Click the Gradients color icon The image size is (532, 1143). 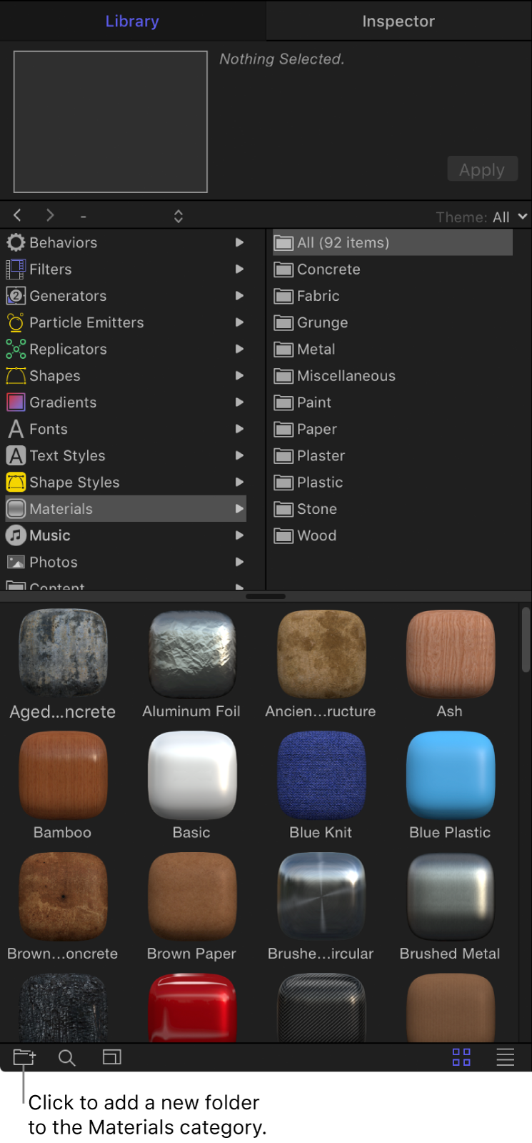pyautogui.click(x=16, y=402)
